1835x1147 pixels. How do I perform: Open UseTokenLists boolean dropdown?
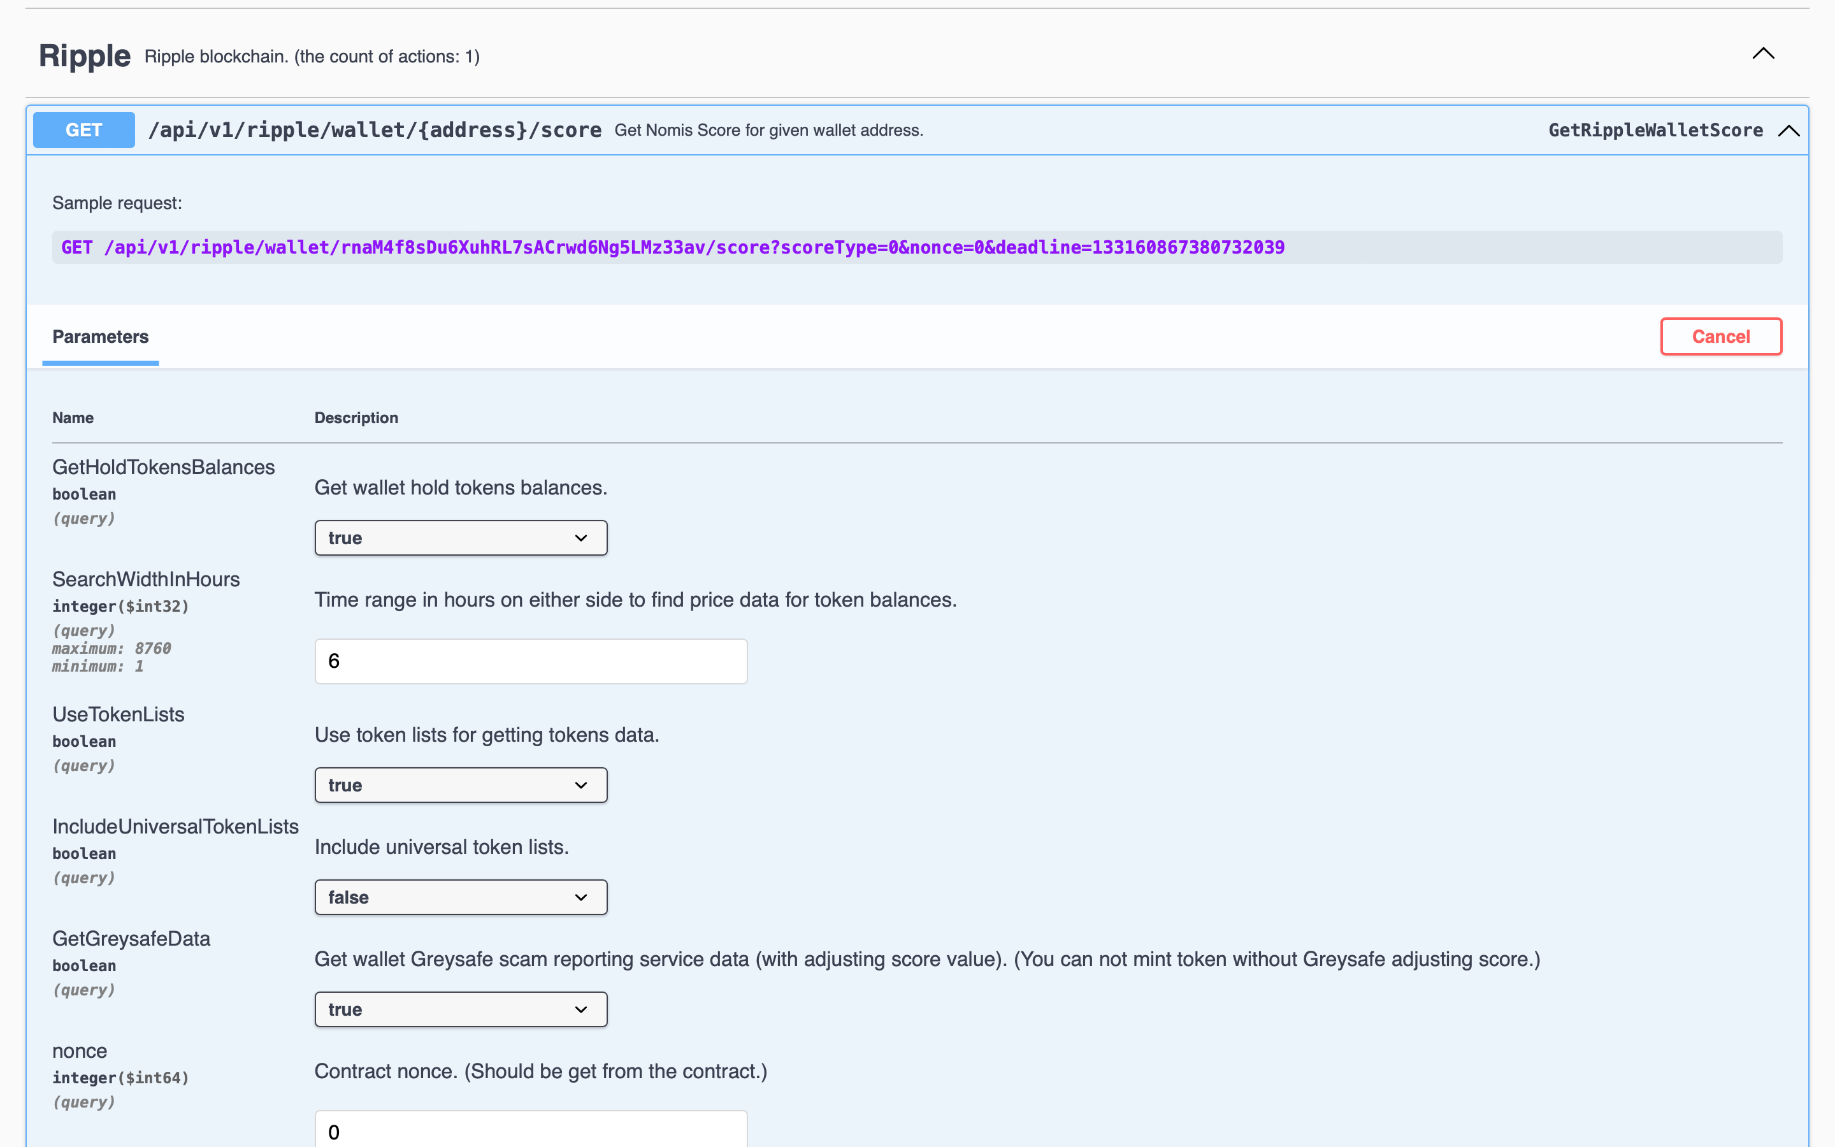click(x=460, y=785)
